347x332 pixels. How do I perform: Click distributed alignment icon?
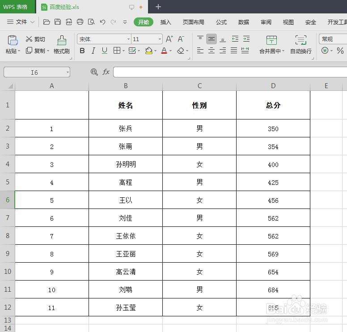pos(245,51)
